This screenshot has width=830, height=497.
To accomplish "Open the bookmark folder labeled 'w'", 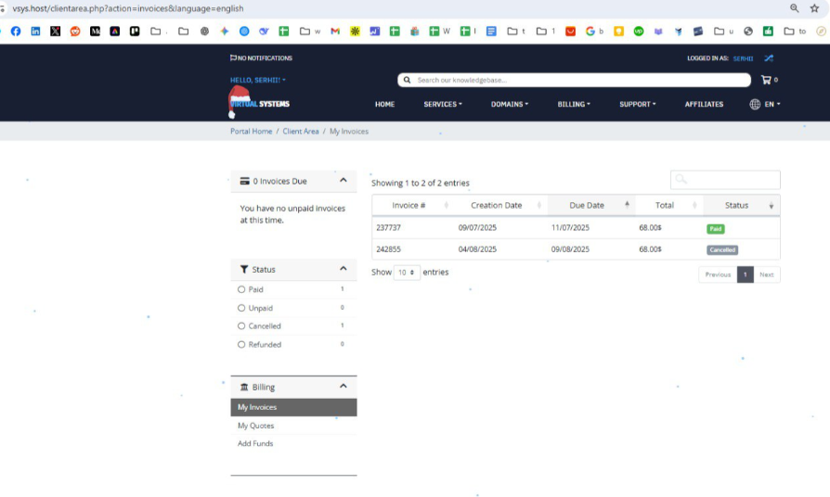I will coord(310,32).
